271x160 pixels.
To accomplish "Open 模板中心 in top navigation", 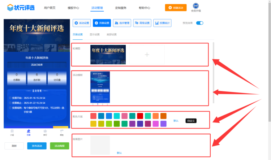I will coord(73,8).
